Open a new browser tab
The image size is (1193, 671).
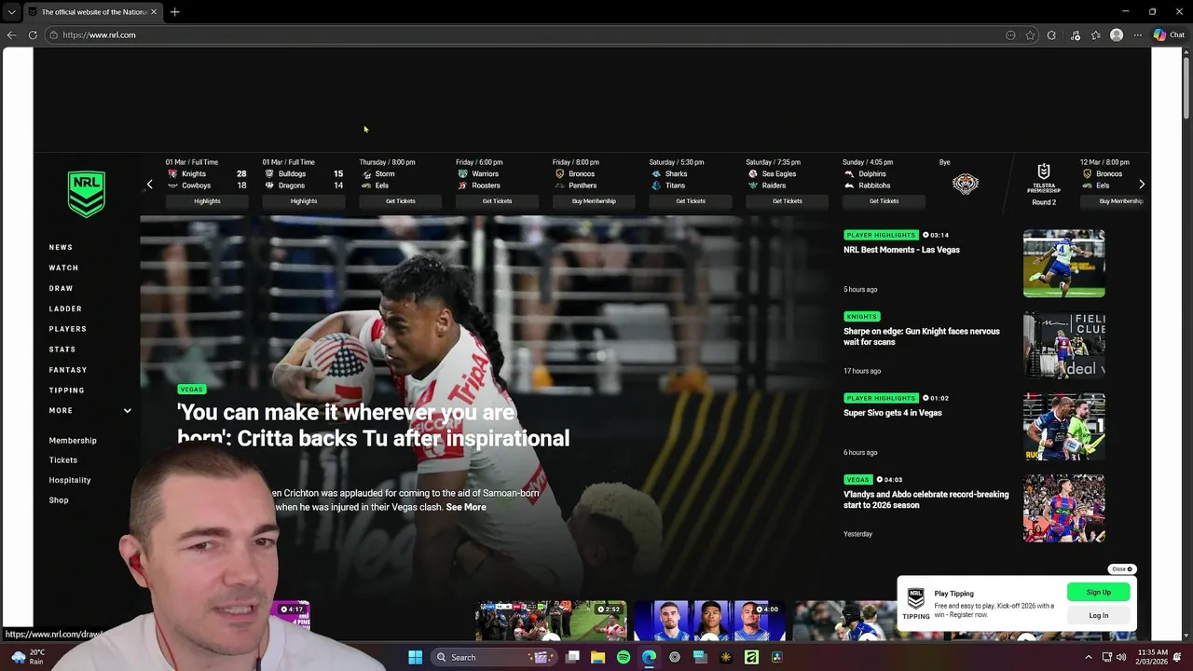pyautogui.click(x=174, y=12)
